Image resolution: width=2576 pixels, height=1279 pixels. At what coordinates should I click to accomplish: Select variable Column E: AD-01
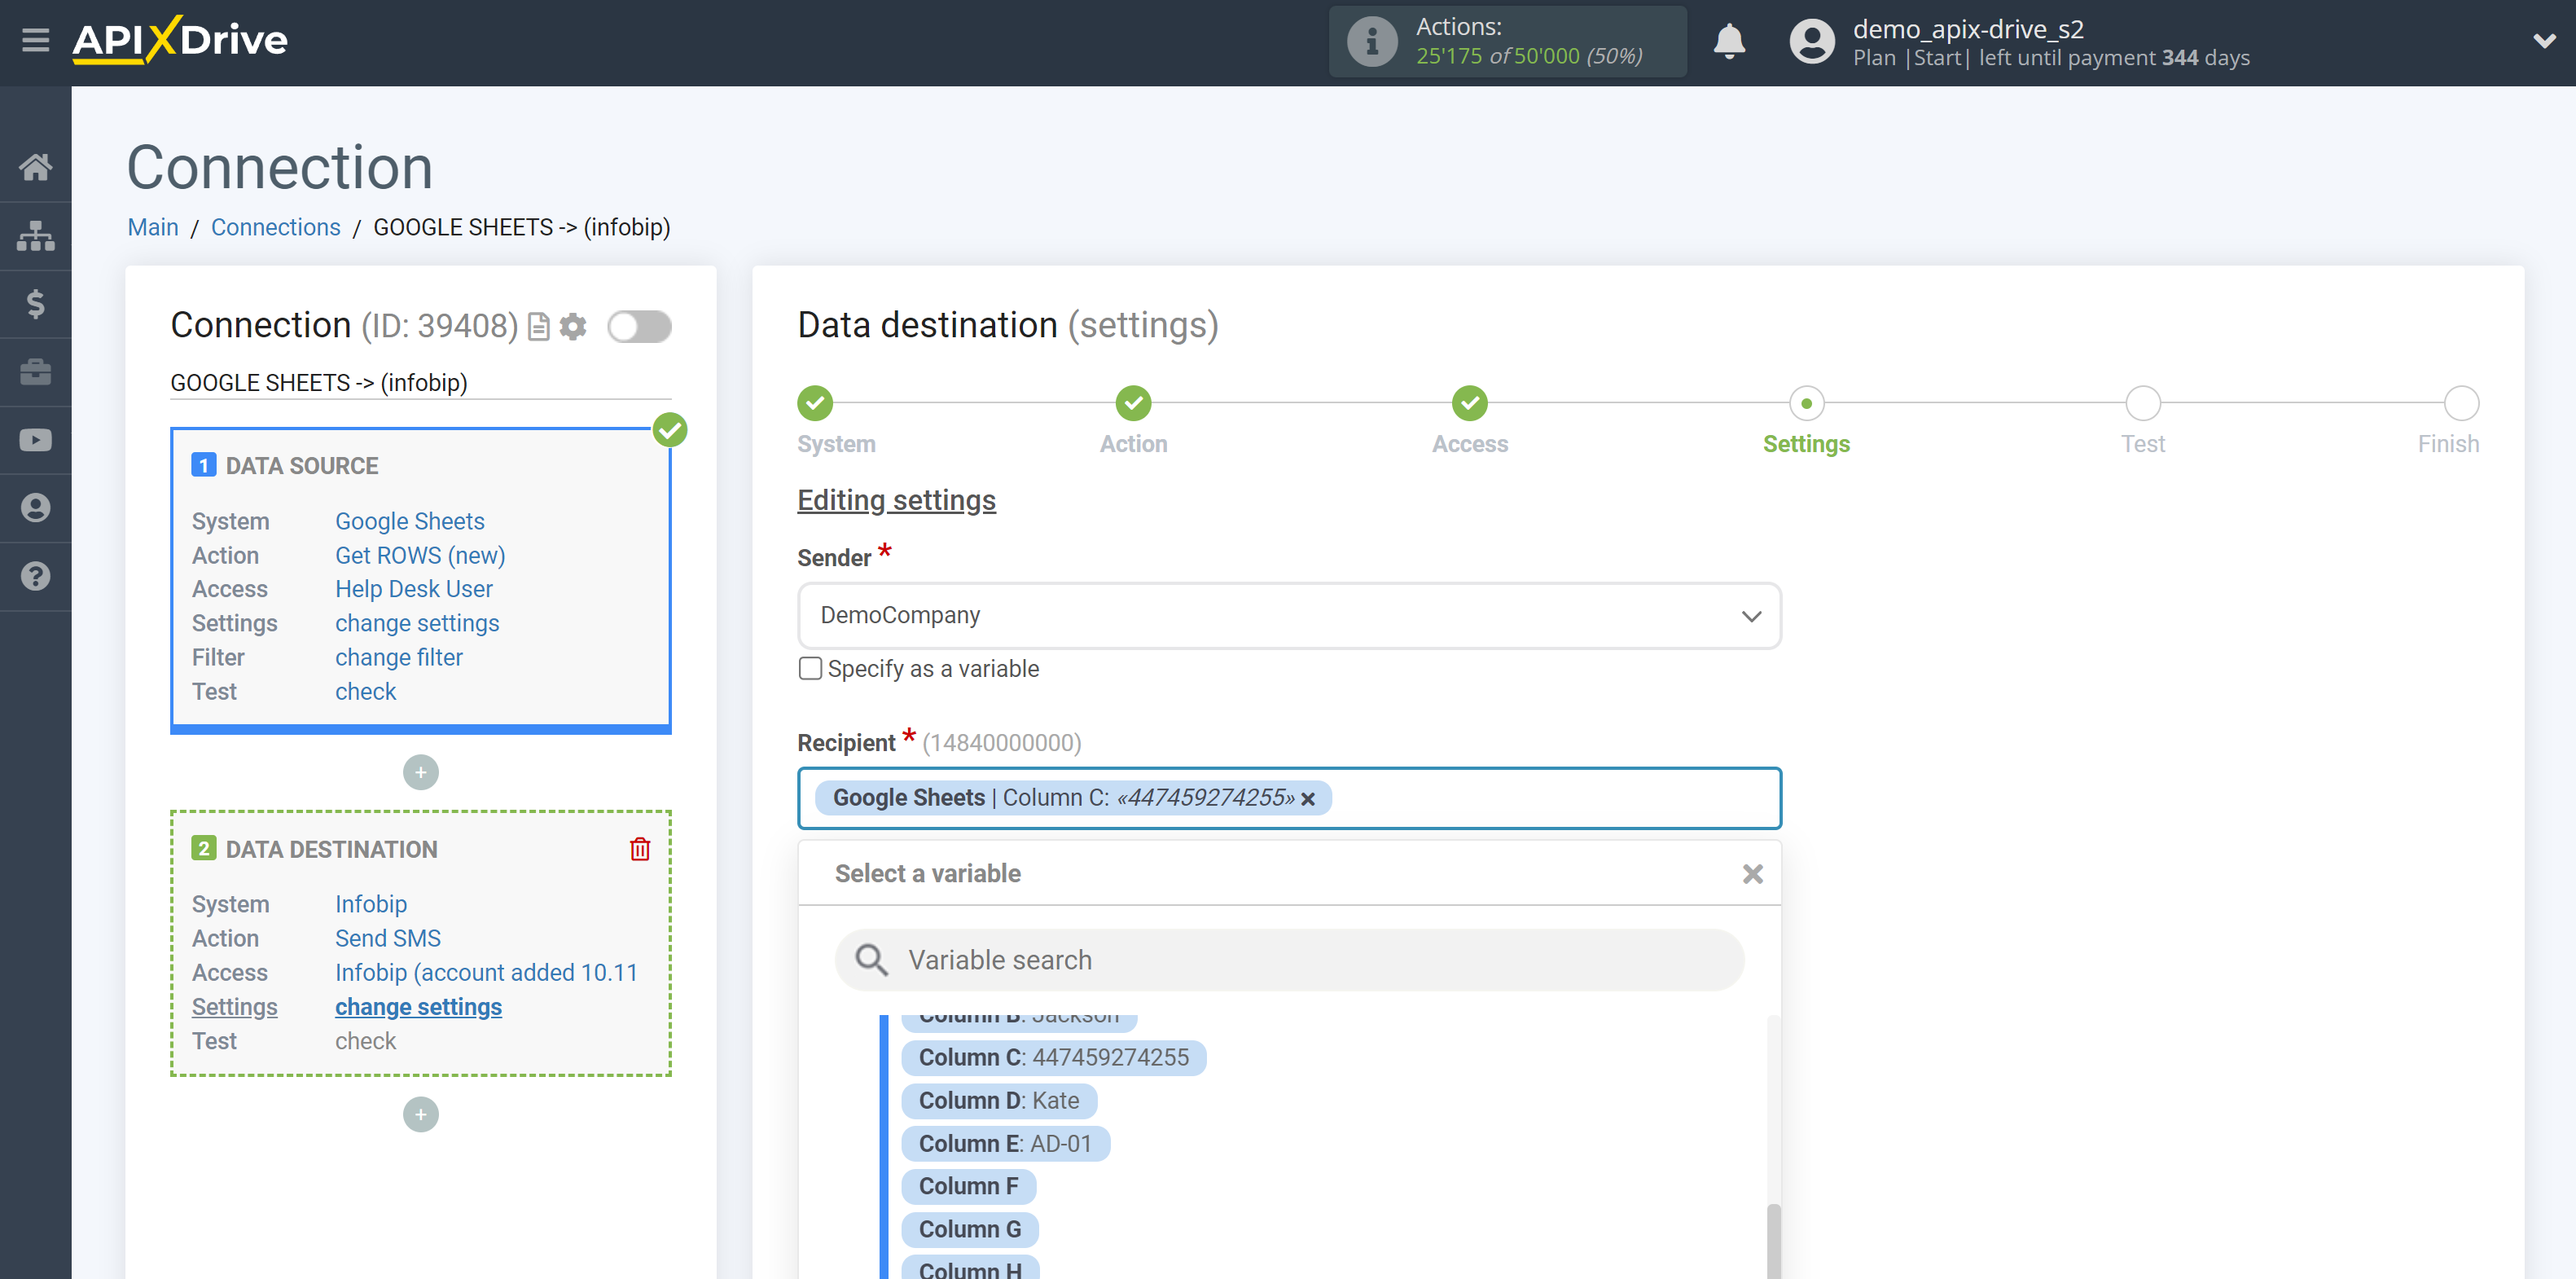1005,1143
